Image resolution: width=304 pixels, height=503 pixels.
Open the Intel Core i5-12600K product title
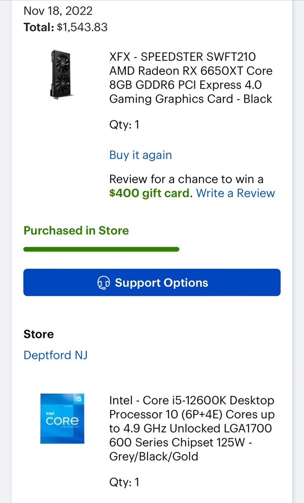click(x=192, y=429)
